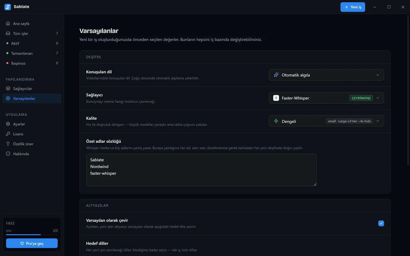Click the key icon beside Lisans
The height and width of the screenshot is (256, 410).
pos(8,134)
